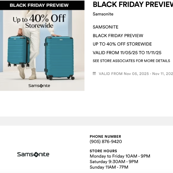
Task: Click the large teal suitcase in the promo
Action: [x=59, y=57]
